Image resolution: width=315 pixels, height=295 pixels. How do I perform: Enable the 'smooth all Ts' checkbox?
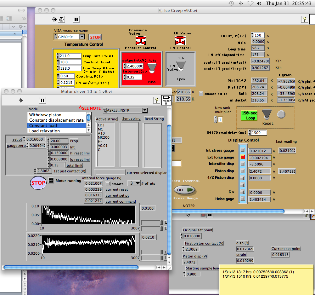(x=201, y=94)
